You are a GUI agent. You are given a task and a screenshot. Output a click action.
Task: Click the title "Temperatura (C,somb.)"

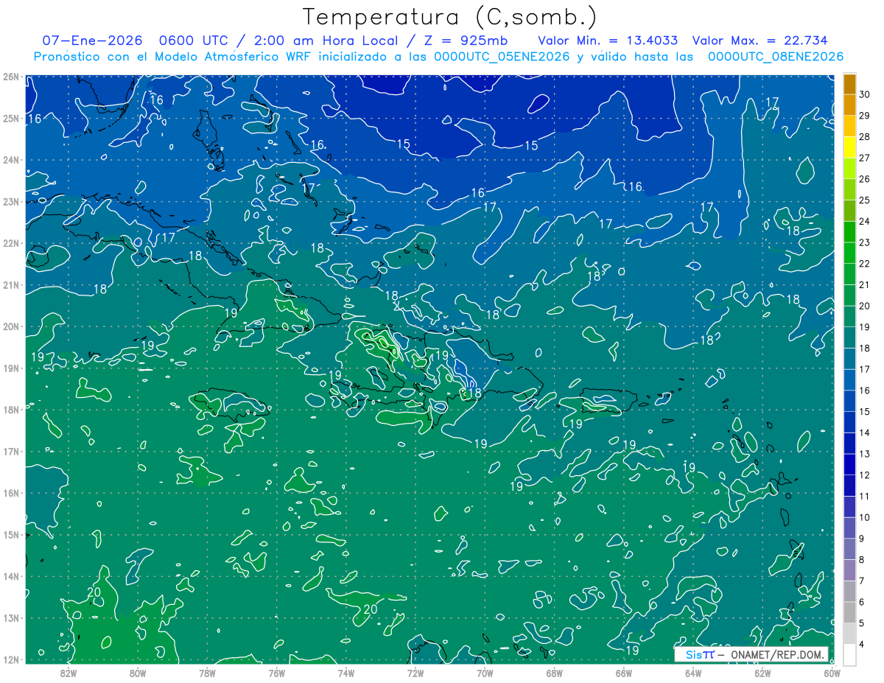point(449,18)
